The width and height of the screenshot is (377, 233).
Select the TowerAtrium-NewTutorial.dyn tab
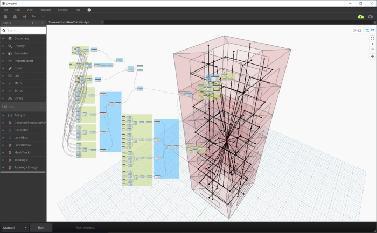point(69,22)
